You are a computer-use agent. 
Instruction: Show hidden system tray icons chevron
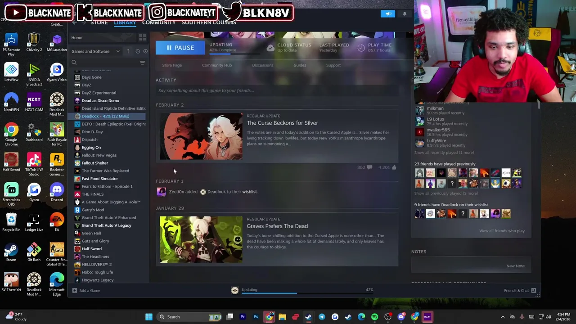[503, 317]
